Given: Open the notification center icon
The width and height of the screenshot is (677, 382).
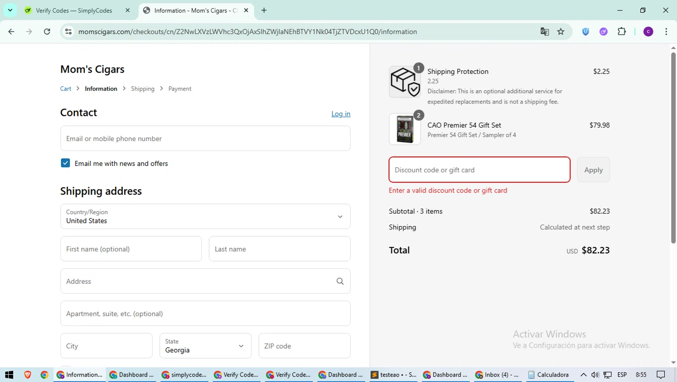Looking at the screenshot, I should [x=661, y=375].
